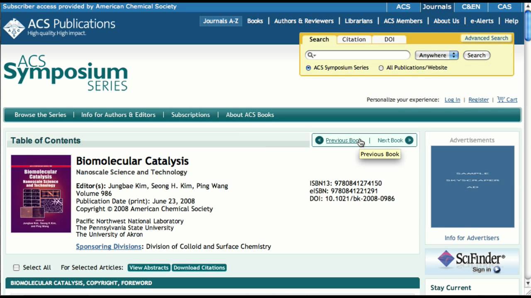Click About ACS Books menu item

click(x=250, y=115)
